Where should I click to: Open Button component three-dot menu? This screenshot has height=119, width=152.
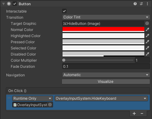[x=147, y=4]
